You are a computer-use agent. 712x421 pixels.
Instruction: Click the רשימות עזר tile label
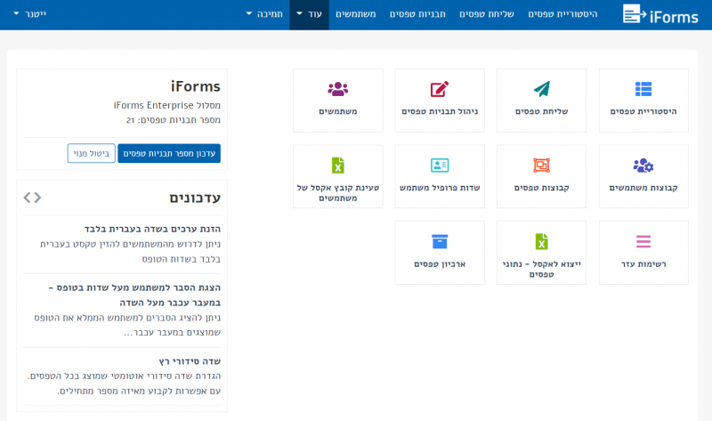point(643,263)
